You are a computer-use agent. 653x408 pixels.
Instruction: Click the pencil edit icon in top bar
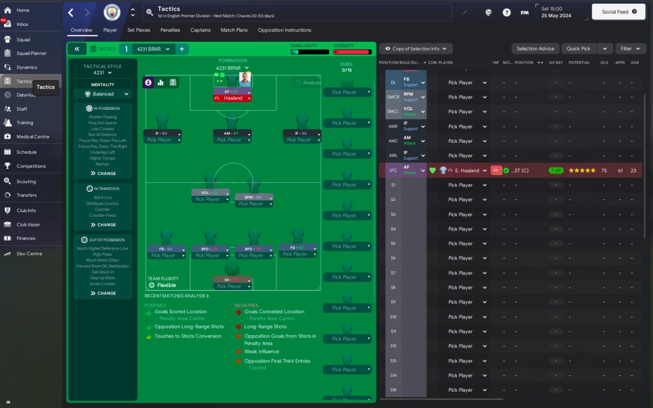(465, 13)
